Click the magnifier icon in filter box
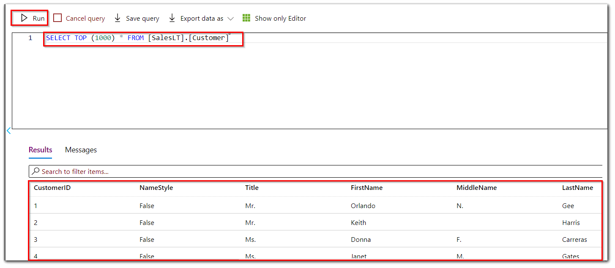 pos(36,171)
